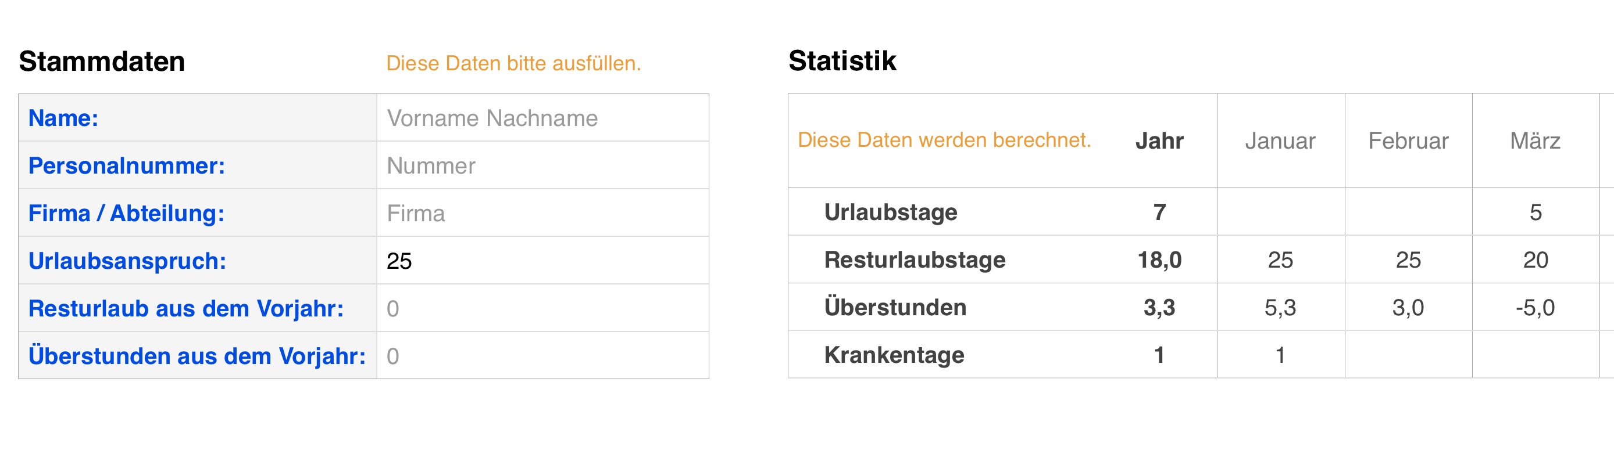
Task: Click the Statistik table title
Action: 842,62
